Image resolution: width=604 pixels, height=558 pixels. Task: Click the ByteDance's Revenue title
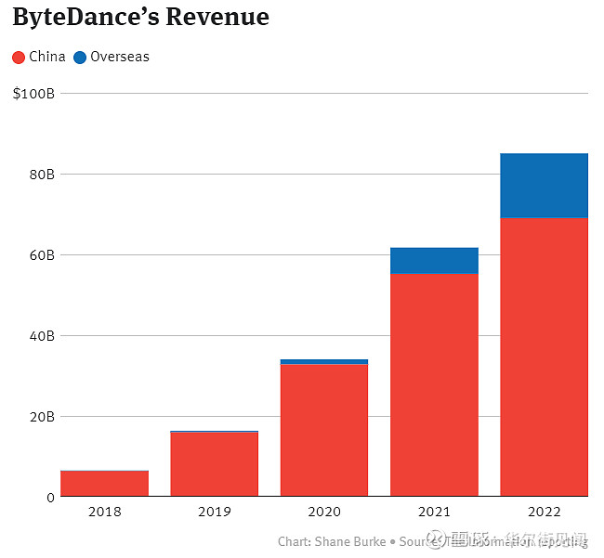pyautogui.click(x=140, y=17)
